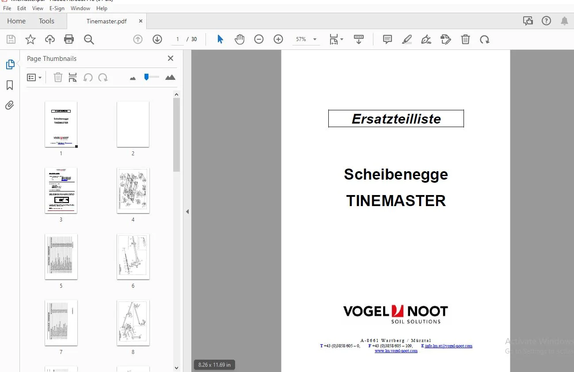This screenshot has height=372, width=574.
Task: Open the Find text magnifier icon
Action: [x=89, y=39]
